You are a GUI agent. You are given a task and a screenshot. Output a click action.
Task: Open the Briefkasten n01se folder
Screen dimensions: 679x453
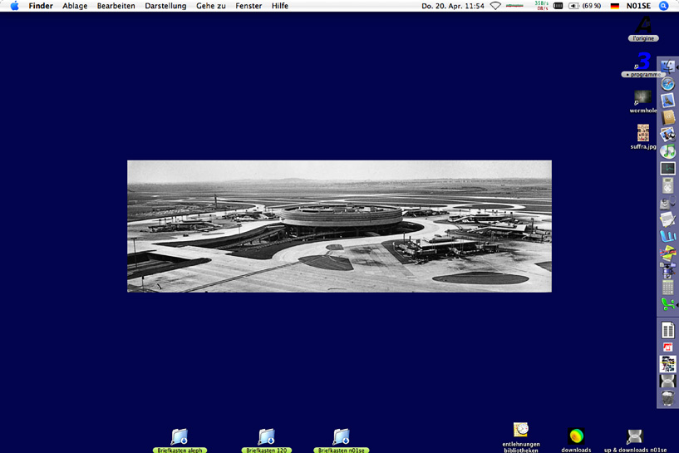point(342,437)
